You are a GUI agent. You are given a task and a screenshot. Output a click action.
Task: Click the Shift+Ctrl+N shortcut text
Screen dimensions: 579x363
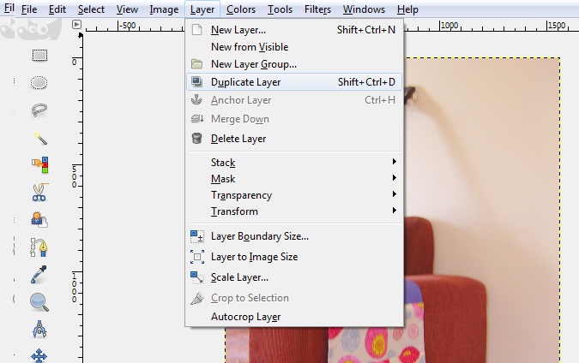coord(366,30)
